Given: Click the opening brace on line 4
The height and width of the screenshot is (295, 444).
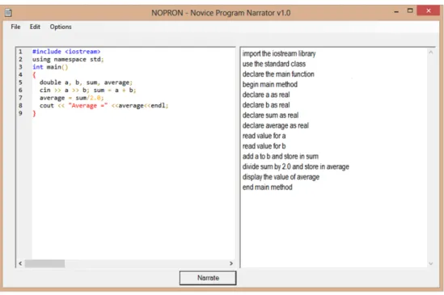Looking at the screenshot, I should (34, 75).
